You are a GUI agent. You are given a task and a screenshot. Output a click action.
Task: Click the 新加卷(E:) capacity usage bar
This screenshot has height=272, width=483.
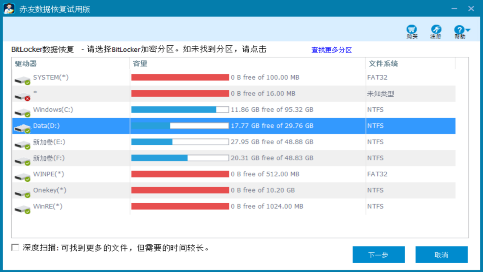point(180,142)
